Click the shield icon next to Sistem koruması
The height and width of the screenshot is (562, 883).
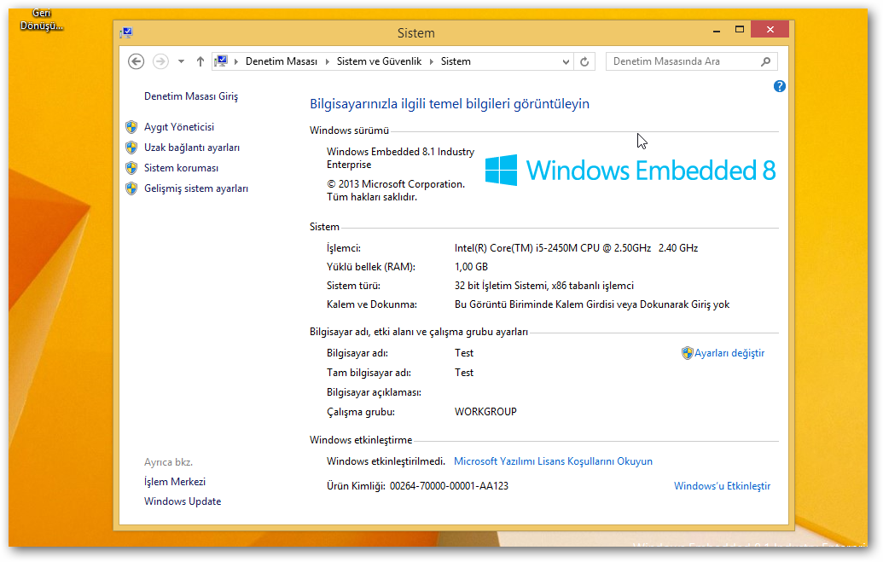pos(131,168)
